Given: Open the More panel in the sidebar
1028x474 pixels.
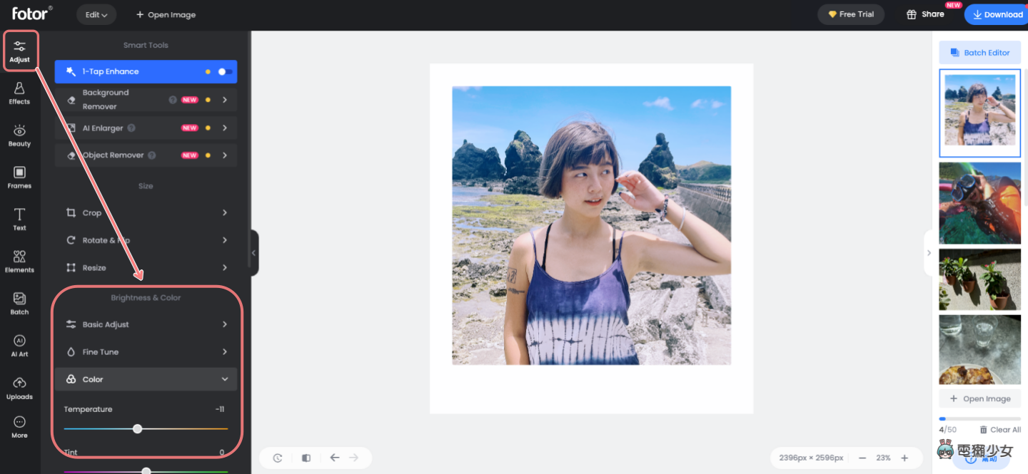Looking at the screenshot, I should [19, 427].
